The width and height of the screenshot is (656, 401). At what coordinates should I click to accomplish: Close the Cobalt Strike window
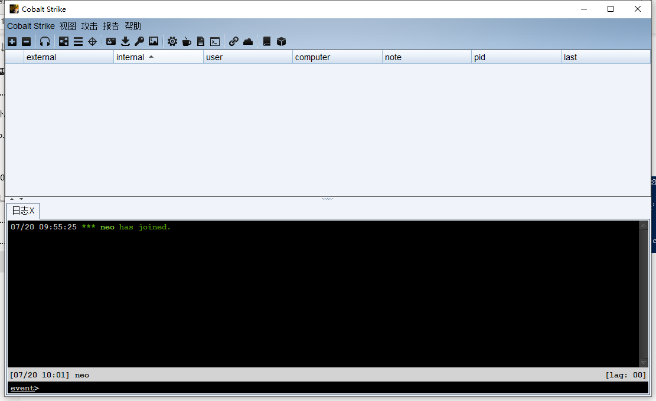[637, 9]
